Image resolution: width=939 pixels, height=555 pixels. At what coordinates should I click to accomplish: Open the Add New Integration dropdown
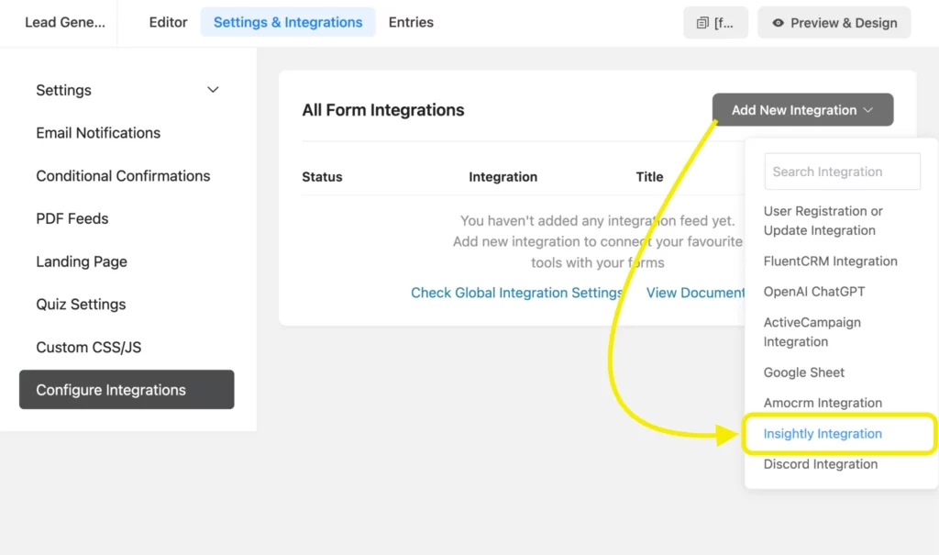pyautogui.click(x=801, y=109)
